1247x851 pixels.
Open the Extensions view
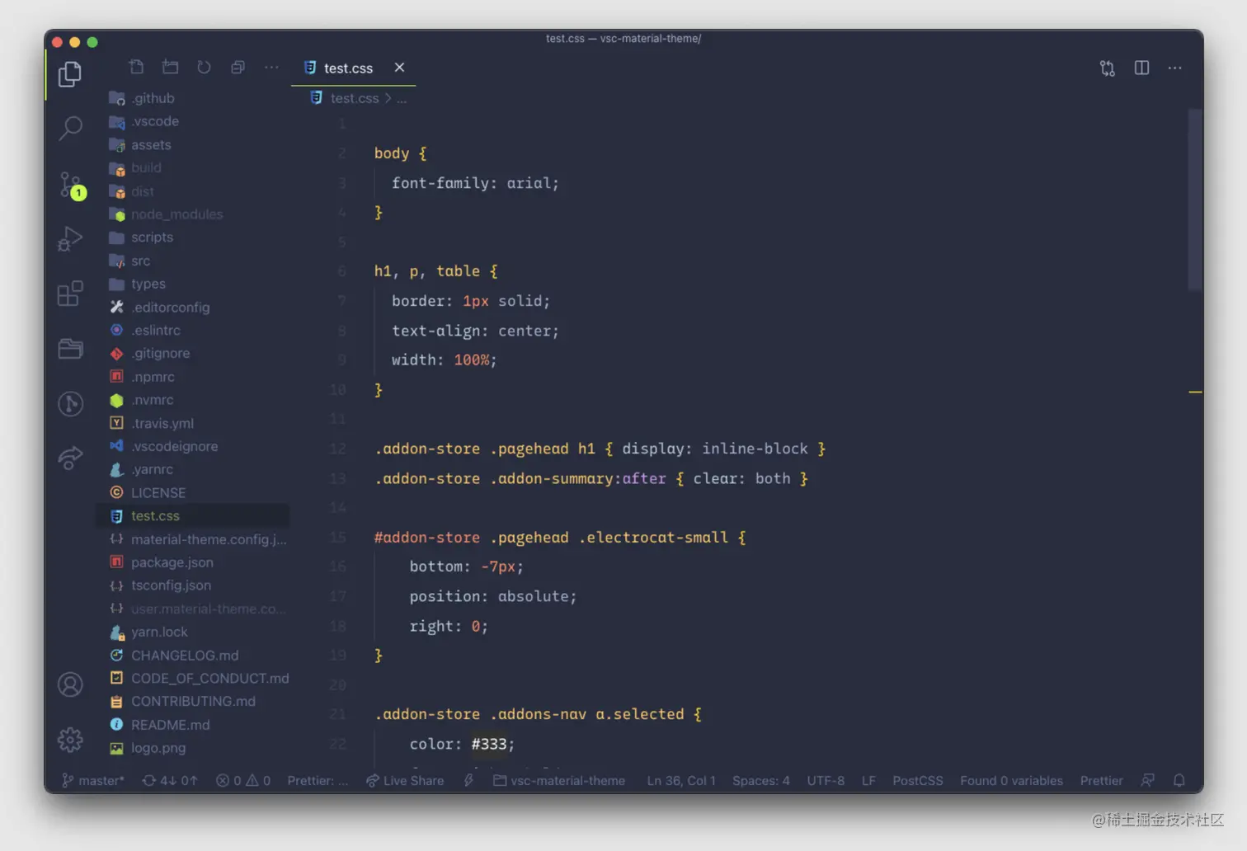[x=70, y=294]
